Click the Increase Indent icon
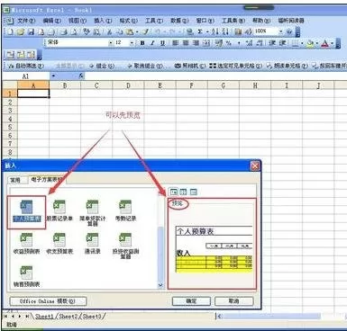 (x=282, y=43)
